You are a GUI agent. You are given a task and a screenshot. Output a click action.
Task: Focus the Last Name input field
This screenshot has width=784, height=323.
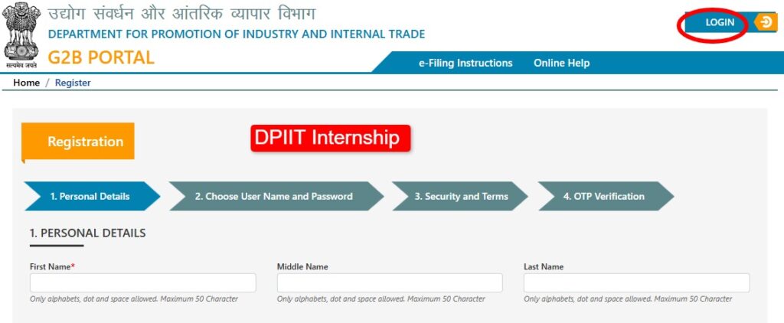(636, 282)
